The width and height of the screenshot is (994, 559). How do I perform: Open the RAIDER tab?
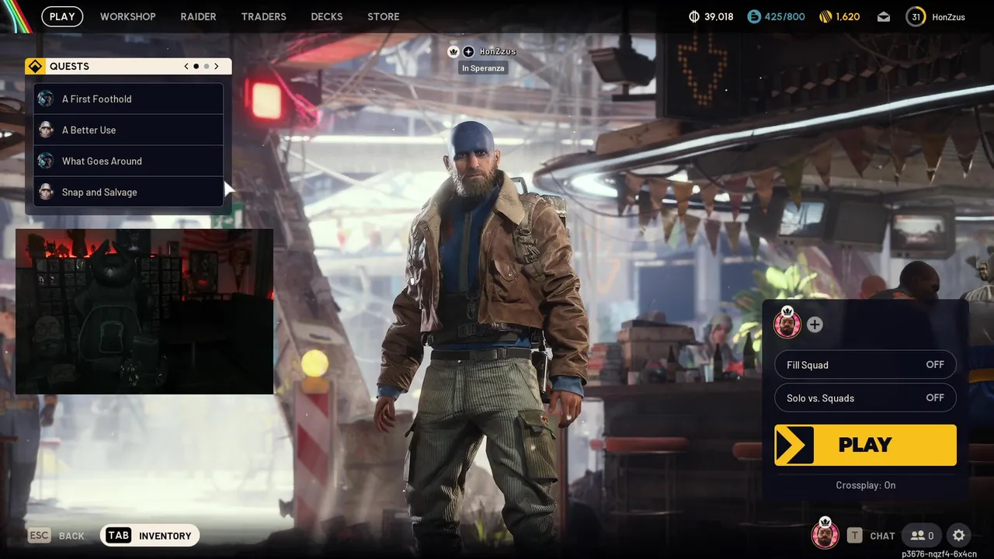pos(198,16)
